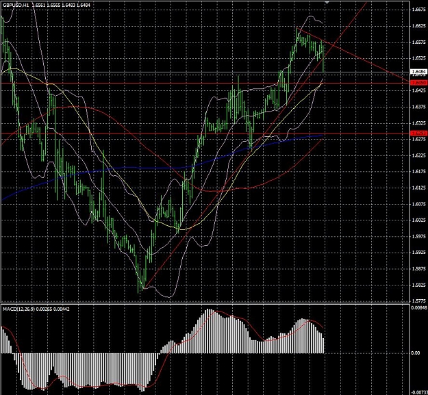Click the 1.5875 price scale label
The width and height of the screenshot is (428, 395).
(419, 269)
